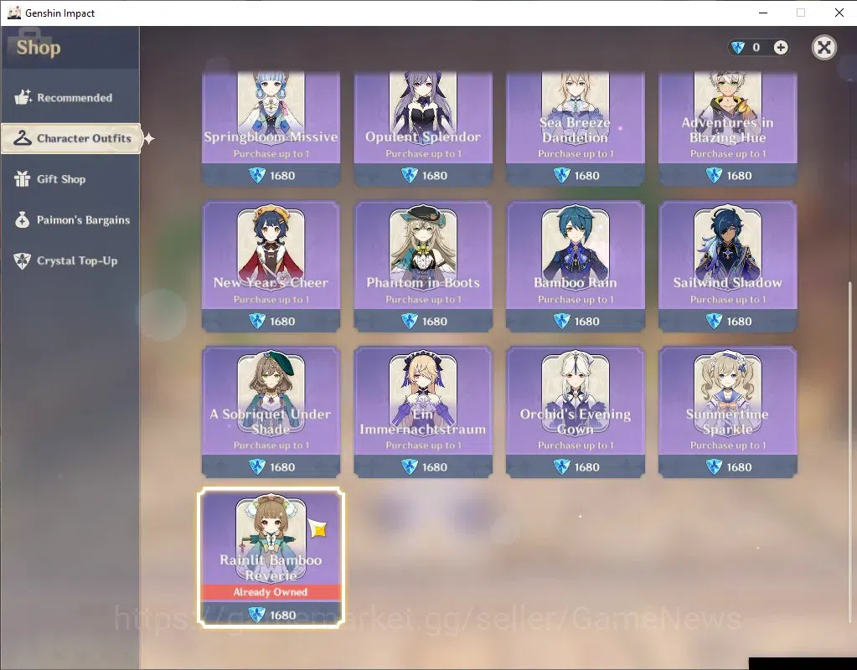View the Phantom in Boots outfit
This screenshot has width=857, height=670.
click(423, 266)
